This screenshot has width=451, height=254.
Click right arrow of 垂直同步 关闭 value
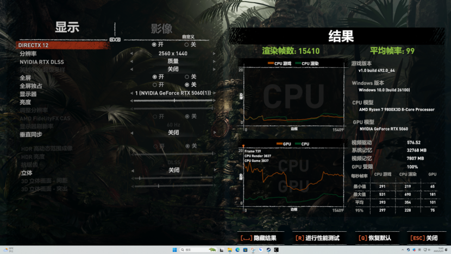(x=215, y=132)
